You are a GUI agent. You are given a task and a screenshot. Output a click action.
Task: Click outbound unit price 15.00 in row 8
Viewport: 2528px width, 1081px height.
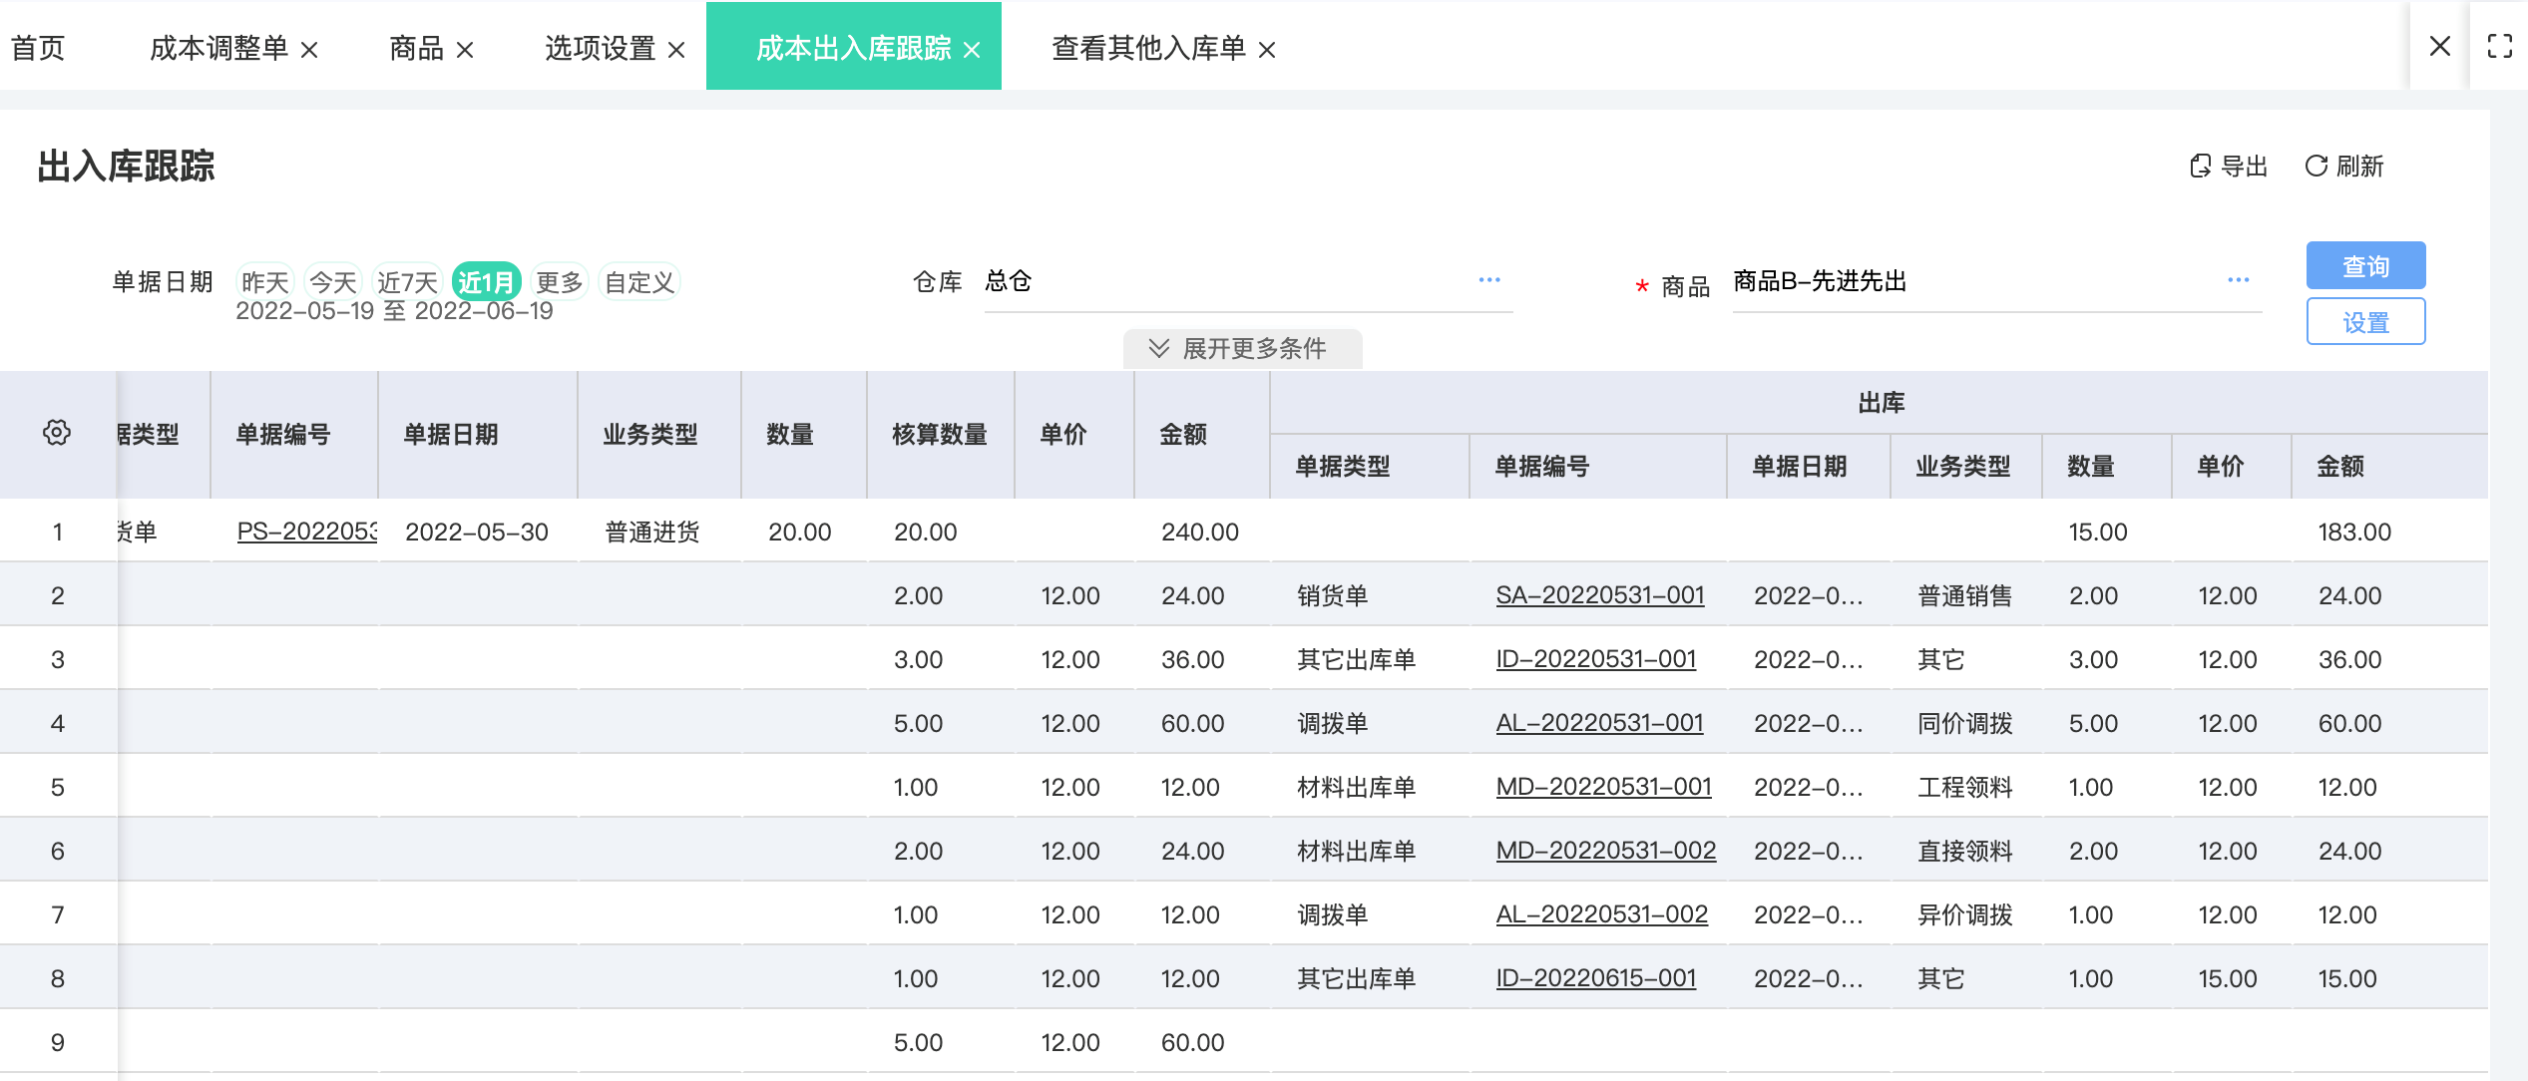pyautogui.click(x=2228, y=978)
